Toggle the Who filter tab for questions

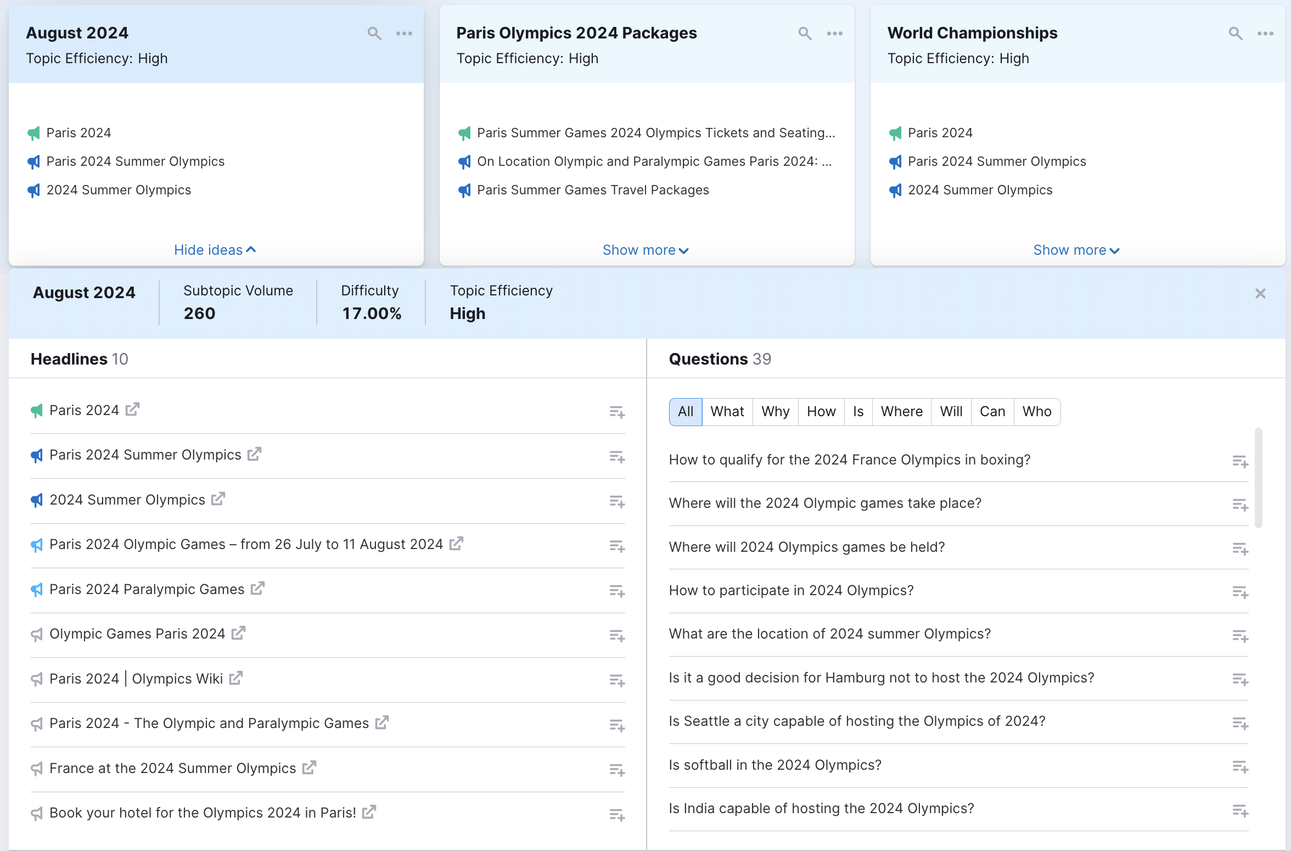[1037, 411]
